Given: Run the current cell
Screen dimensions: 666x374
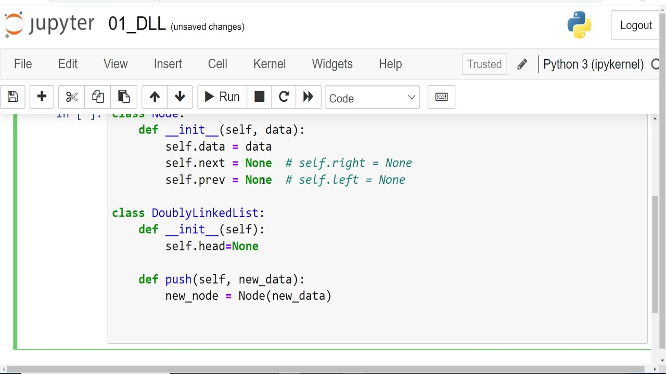Looking at the screenshot, I should tap(222, 97).
